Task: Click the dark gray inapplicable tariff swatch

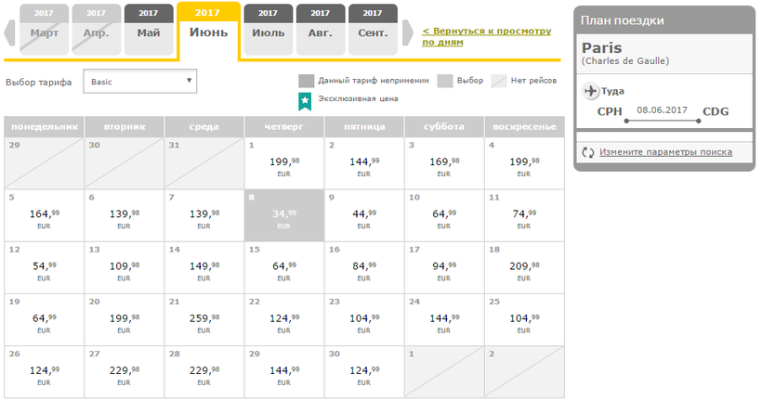Action: pyautogui.click(x=306, y=81)
